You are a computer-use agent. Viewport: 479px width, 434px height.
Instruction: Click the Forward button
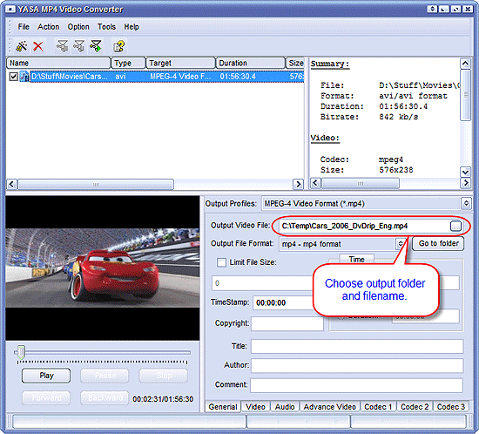[x=46, y=398]
